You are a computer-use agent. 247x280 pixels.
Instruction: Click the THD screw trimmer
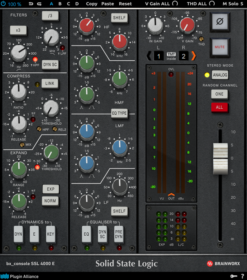[201, 39]
